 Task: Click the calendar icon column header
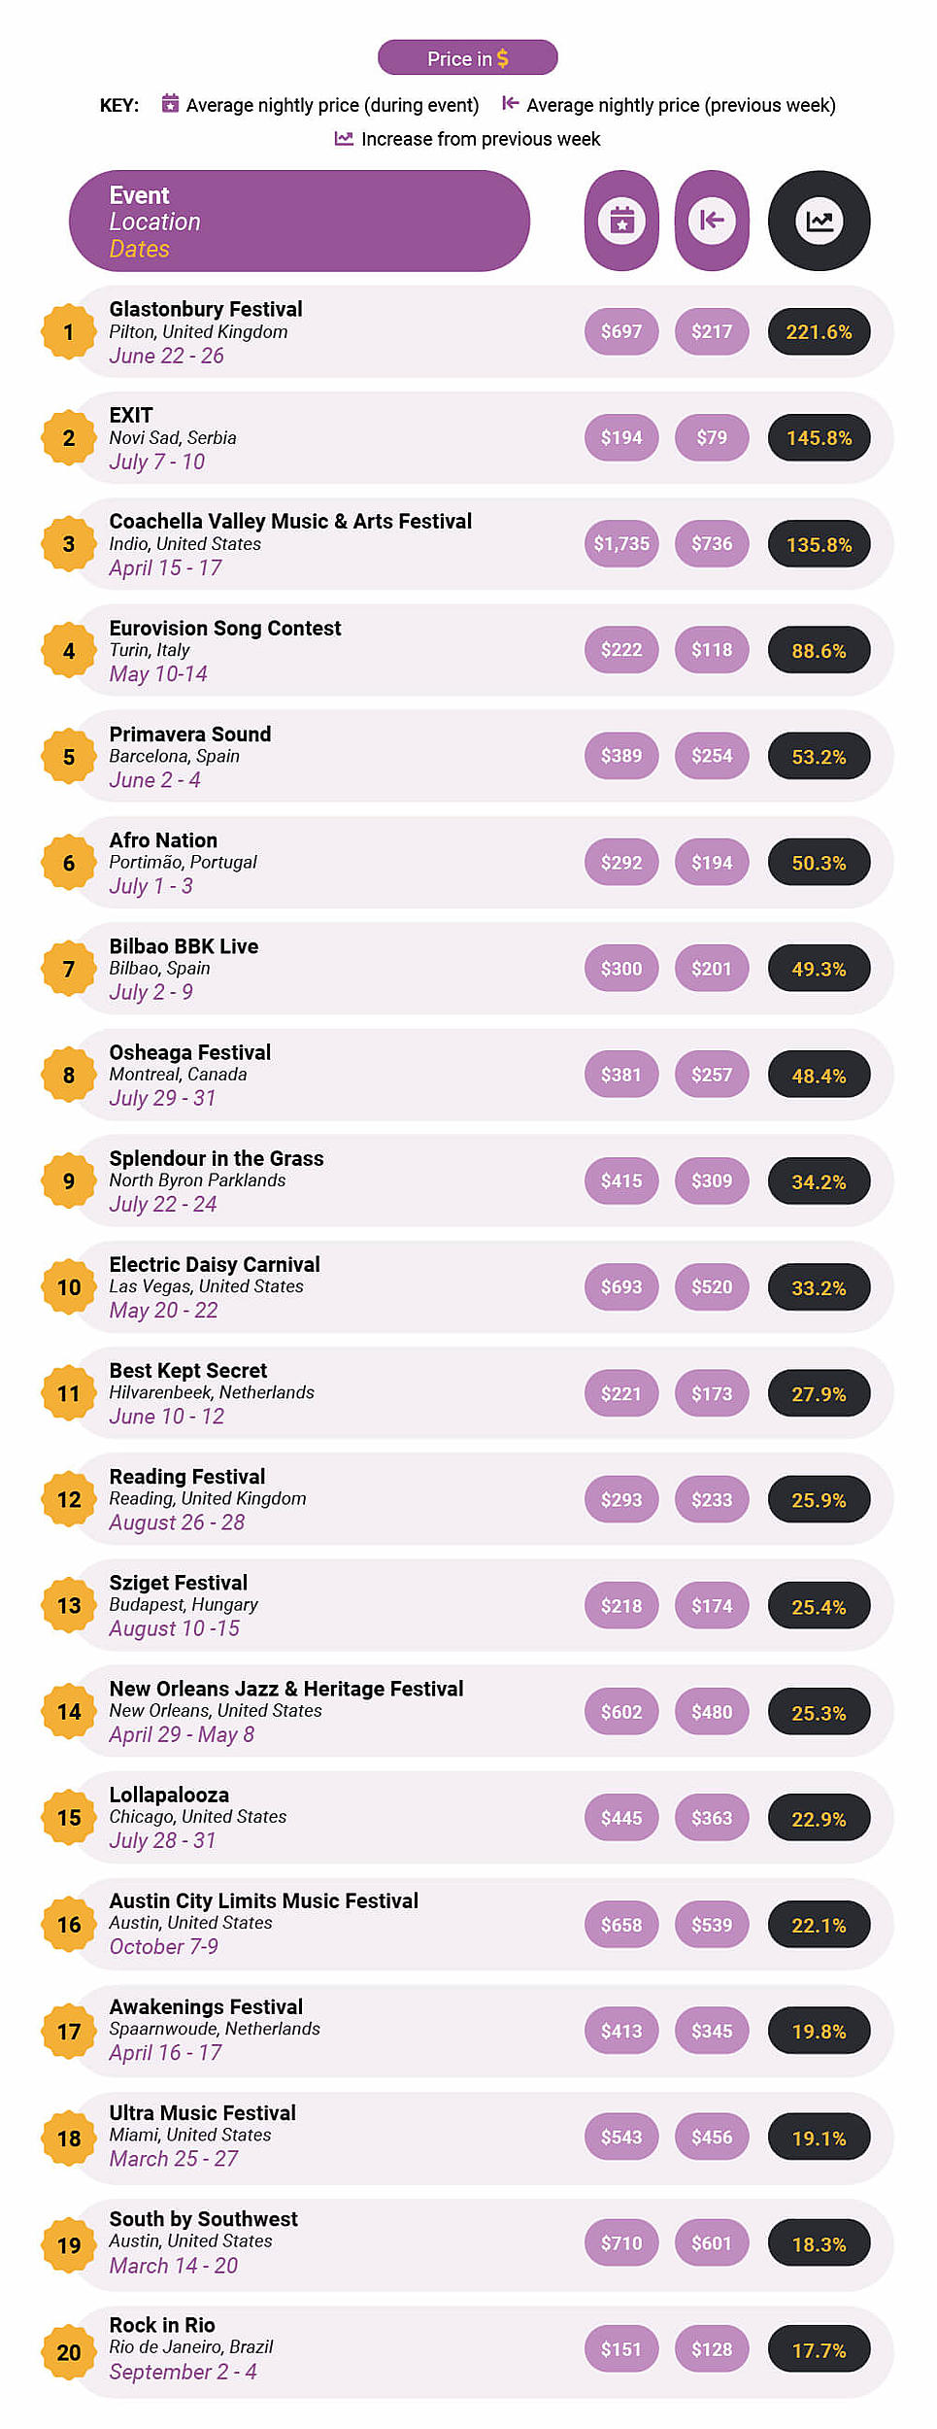tap(621, 221)
